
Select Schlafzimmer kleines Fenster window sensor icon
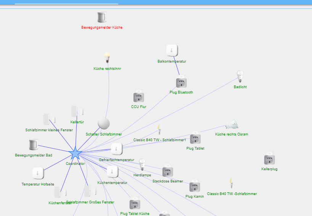[x=49, y=119]
